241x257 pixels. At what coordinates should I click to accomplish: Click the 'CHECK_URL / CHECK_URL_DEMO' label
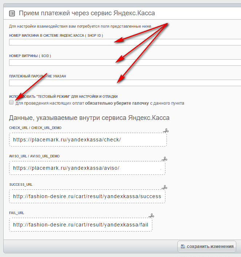click(x=35, y=128)
